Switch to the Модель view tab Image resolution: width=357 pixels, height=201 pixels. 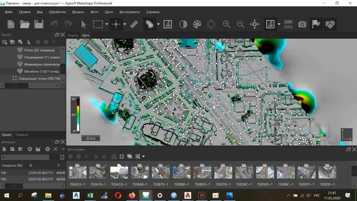(x=73, y=35)
